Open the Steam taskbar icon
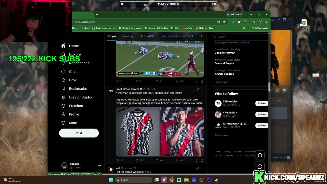The width and height of the screenshot is (327, 184). pos(216,180)
